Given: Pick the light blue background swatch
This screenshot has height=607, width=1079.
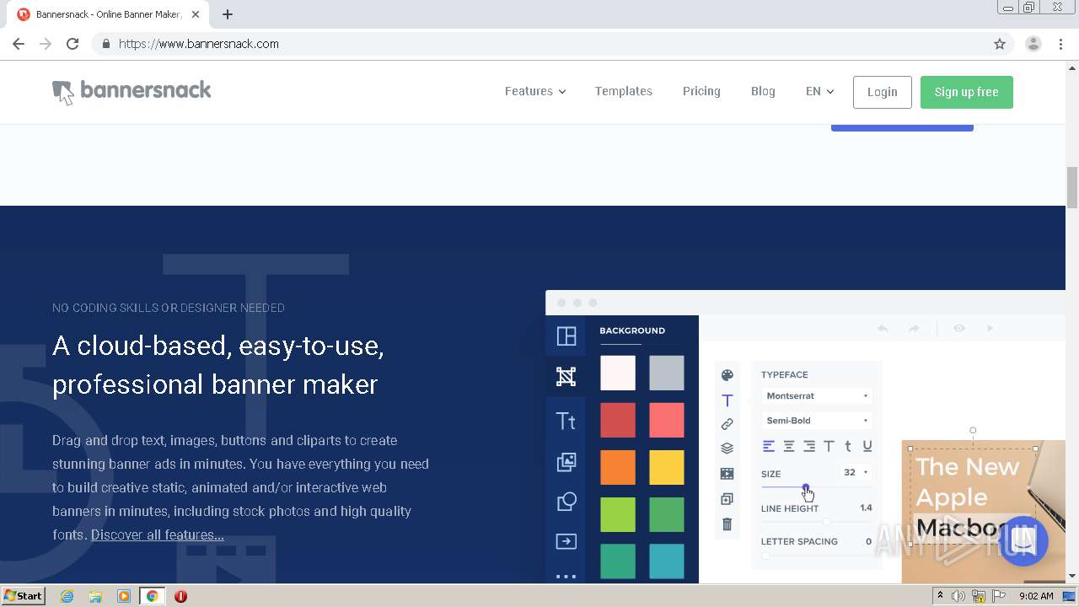Looking at the screenshot, I should pos(667,561).
